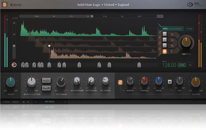Select the quarter-note triplet delay marker

pyautogui.click(x=39, y=65)
